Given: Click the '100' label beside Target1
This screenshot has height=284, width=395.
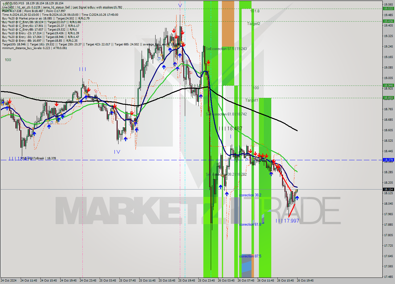Looking at the screenshot, I should tap(256, 88).
